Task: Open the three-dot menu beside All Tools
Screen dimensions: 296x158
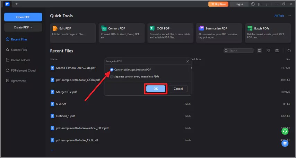Action: (x=289, y=16)
